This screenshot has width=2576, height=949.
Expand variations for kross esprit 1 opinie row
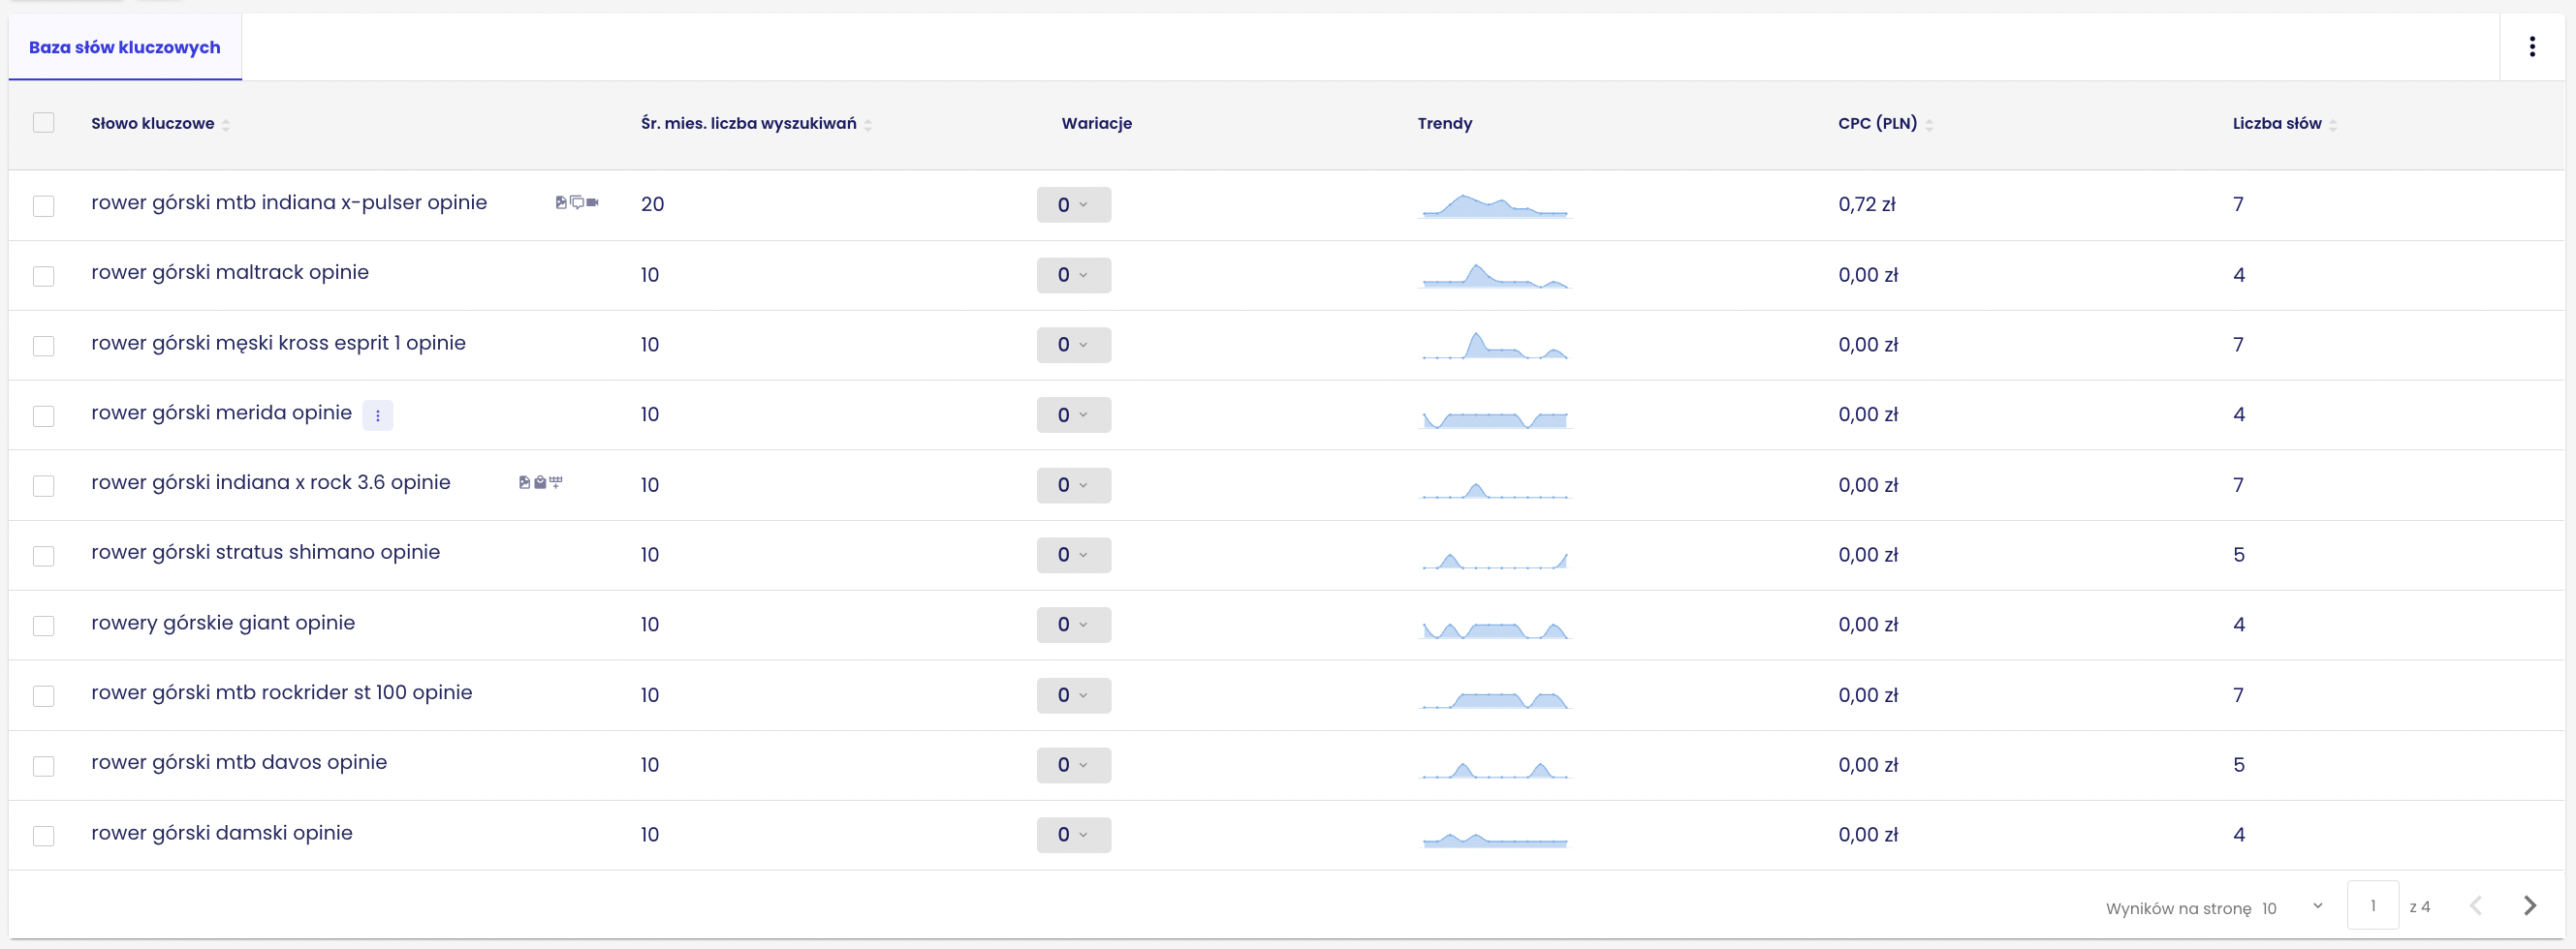(1073, 345)
